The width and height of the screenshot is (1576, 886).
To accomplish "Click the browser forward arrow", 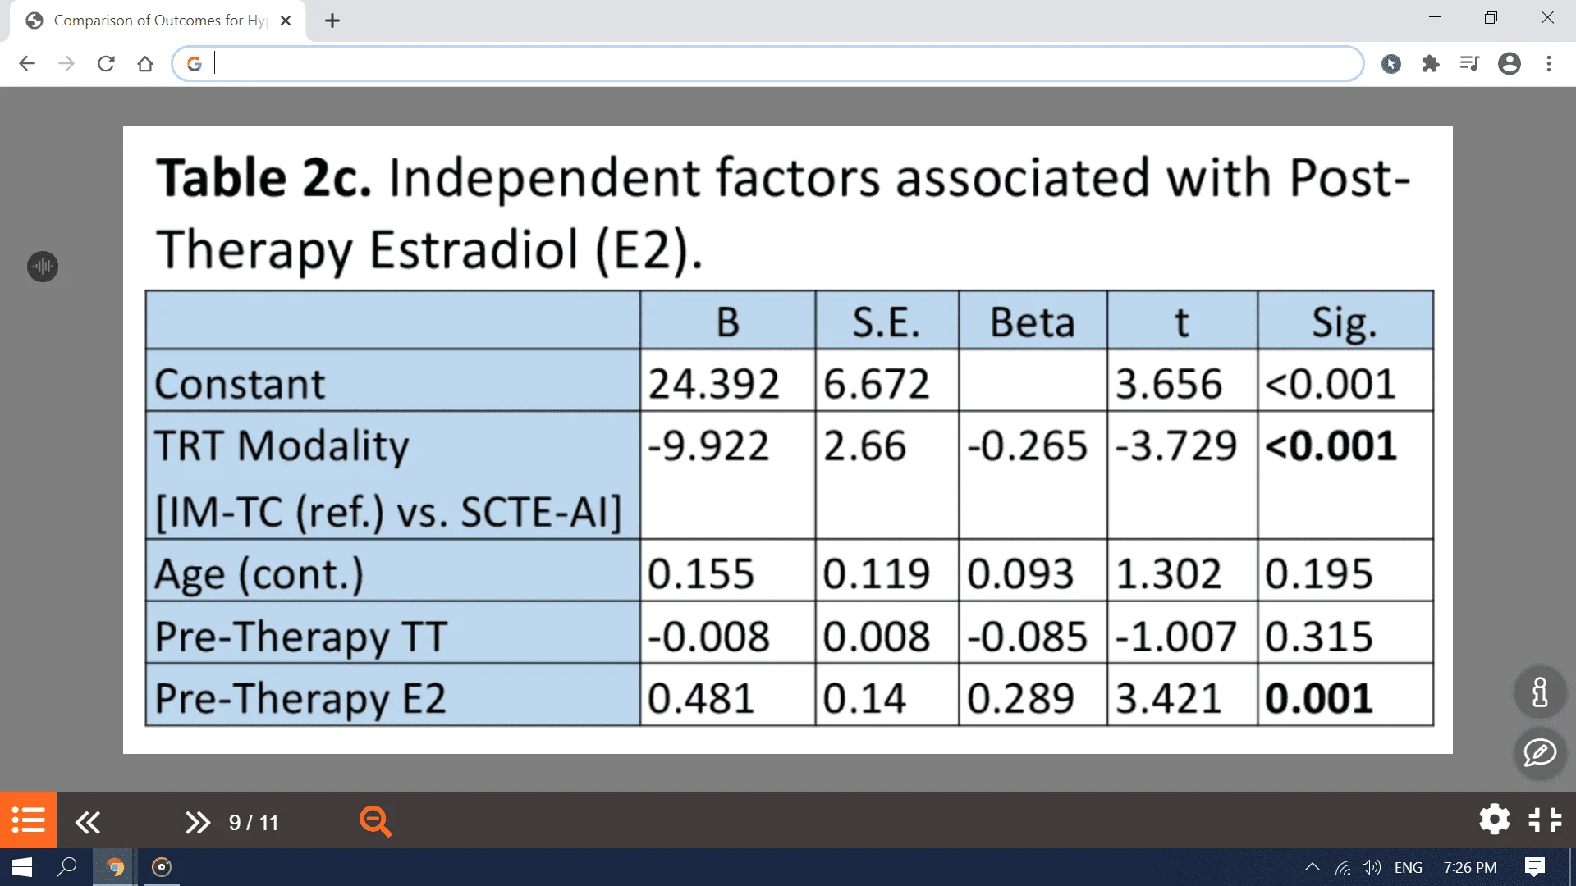I will coord(66,63).
